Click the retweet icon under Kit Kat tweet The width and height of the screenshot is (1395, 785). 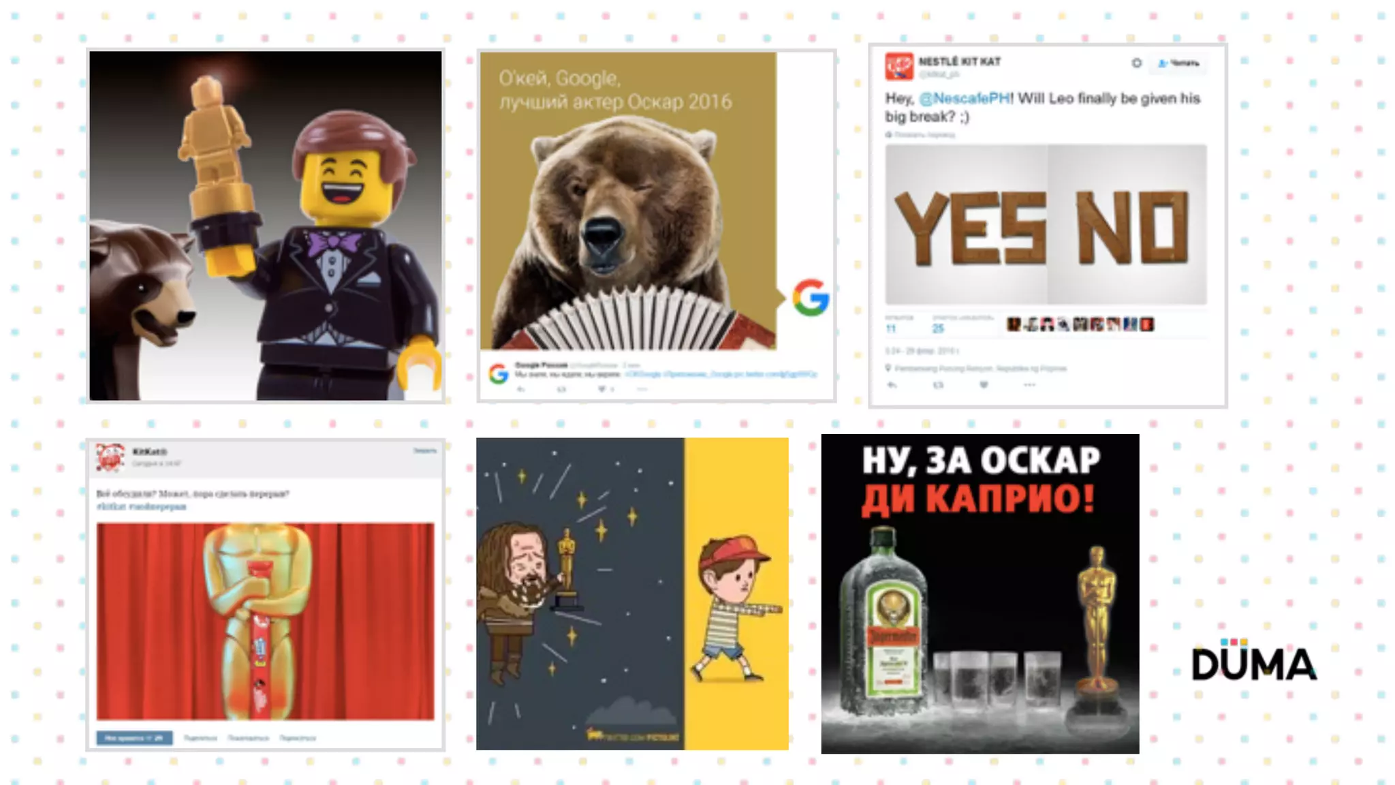pyautogui.click(x=938, y=385)
